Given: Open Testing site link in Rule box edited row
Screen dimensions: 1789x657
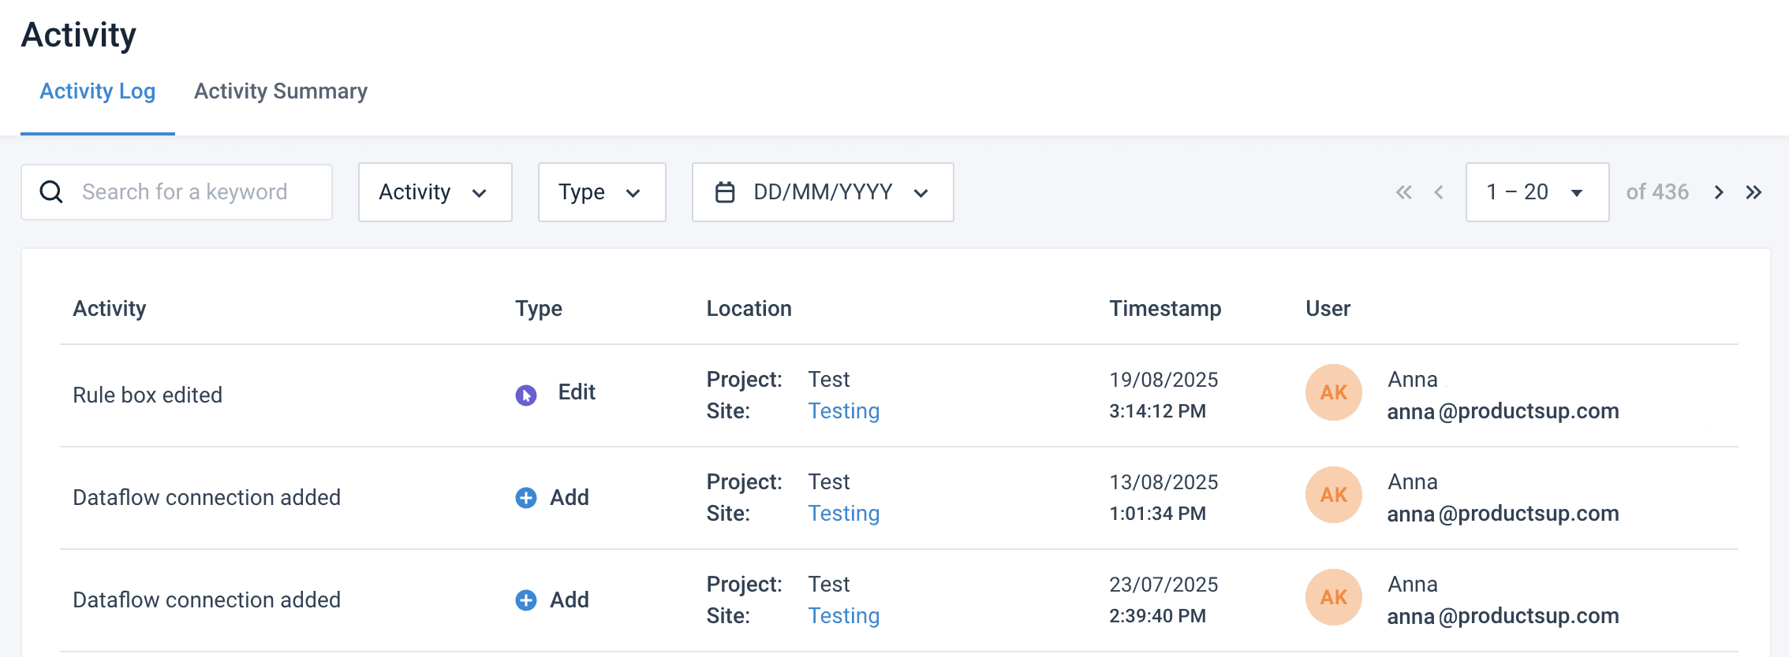Looking at the screenshot, I should coord(843,411).
